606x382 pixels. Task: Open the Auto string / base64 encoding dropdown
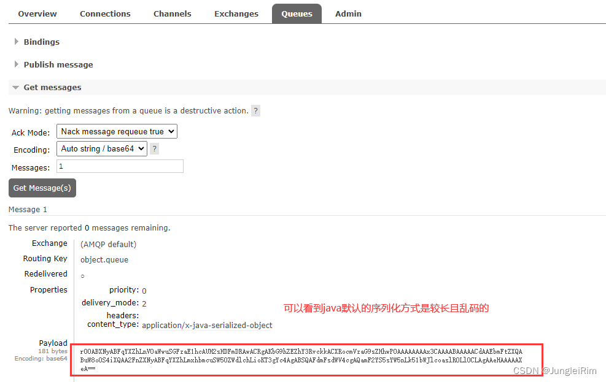click(x=101, y=148)
